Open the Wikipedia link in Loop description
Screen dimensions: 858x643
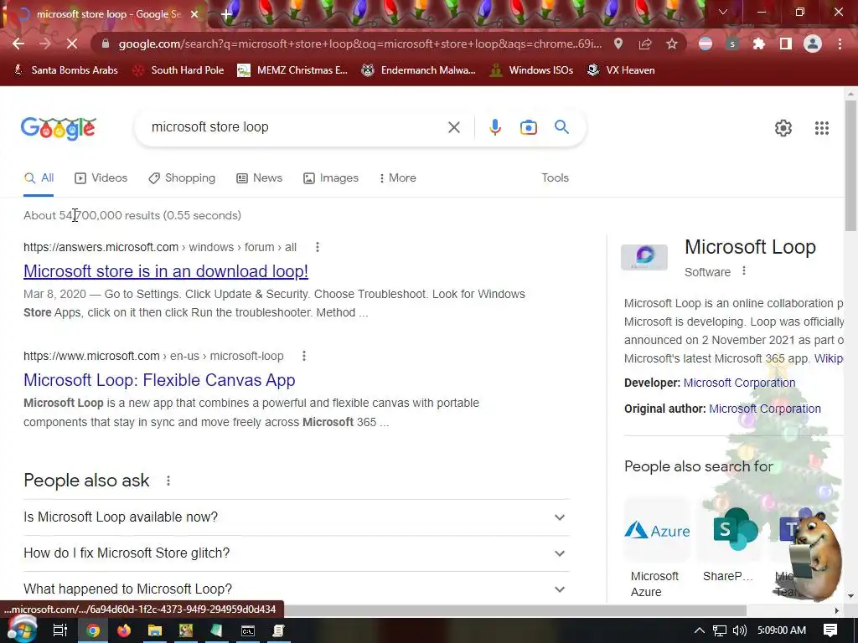[829, 358]
